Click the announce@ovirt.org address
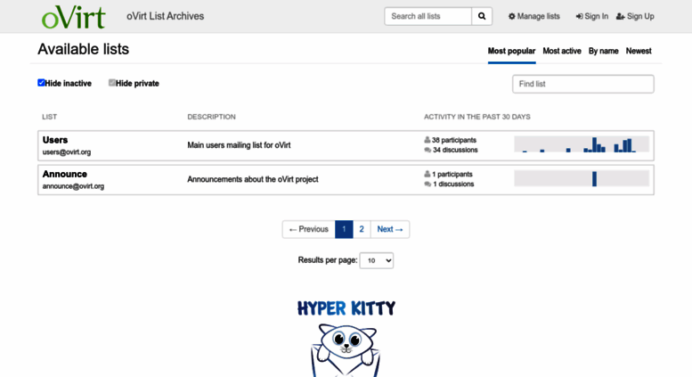Viewport: 692px width, 377px height. click(73, 186)
